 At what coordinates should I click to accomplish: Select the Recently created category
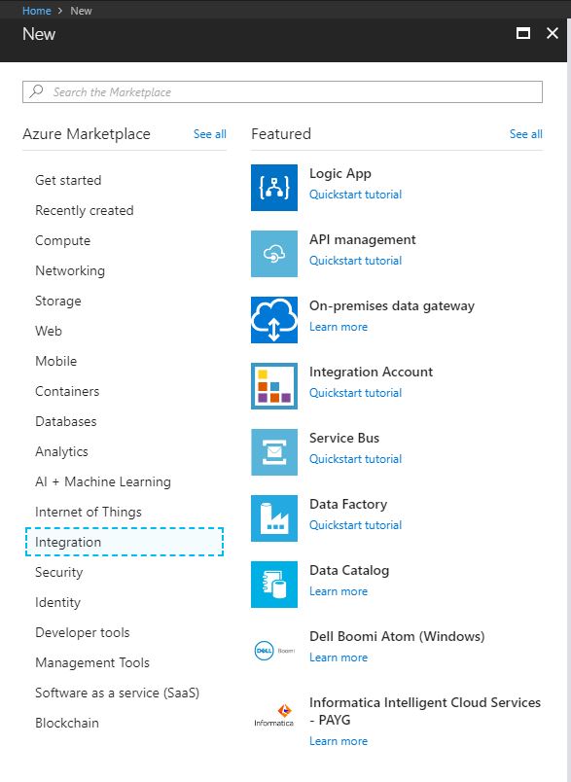tap(85, 210)
